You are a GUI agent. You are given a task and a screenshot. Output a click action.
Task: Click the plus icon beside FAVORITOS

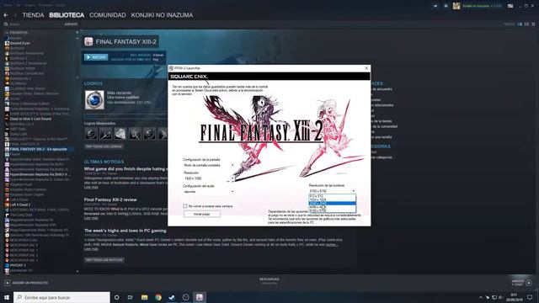77,33
